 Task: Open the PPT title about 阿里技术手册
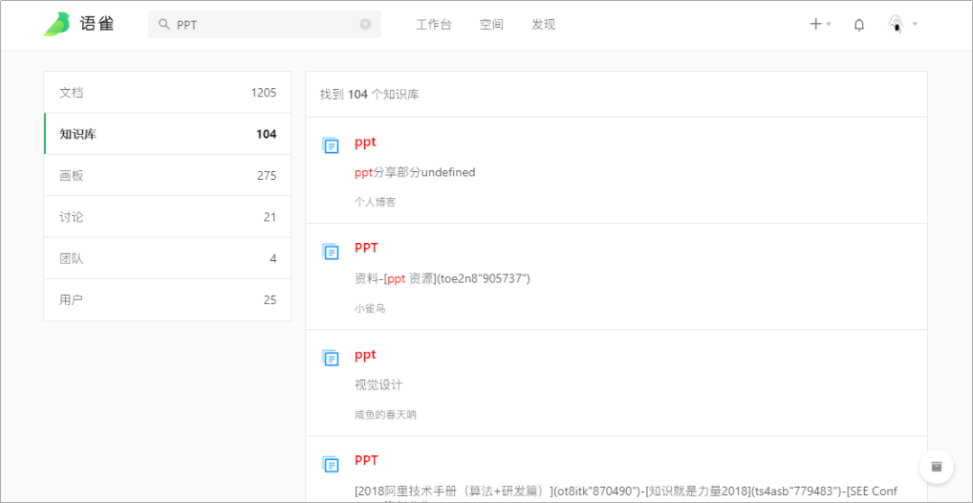pyautogui.click(x=366, y=460)
